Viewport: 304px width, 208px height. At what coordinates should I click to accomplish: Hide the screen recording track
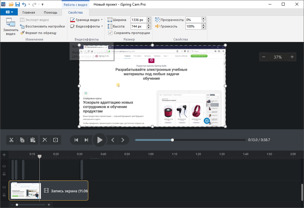(x=4, y=187)
